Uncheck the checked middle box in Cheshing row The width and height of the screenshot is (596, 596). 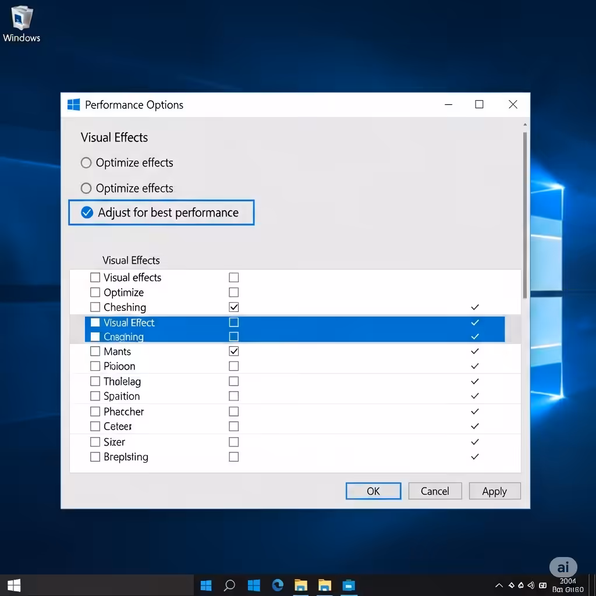point(234,307)
